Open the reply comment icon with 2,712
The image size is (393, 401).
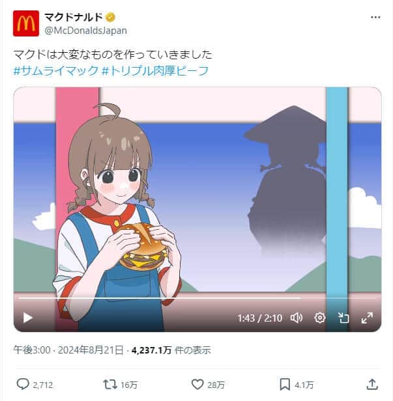tap(23, 384)
